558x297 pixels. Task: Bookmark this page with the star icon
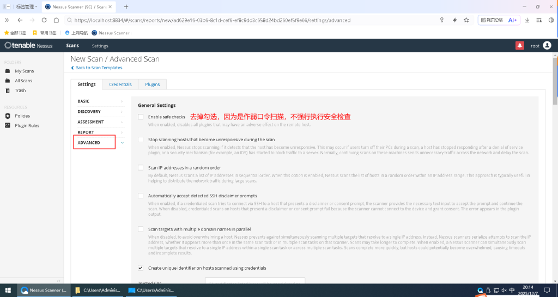(466, 20)
